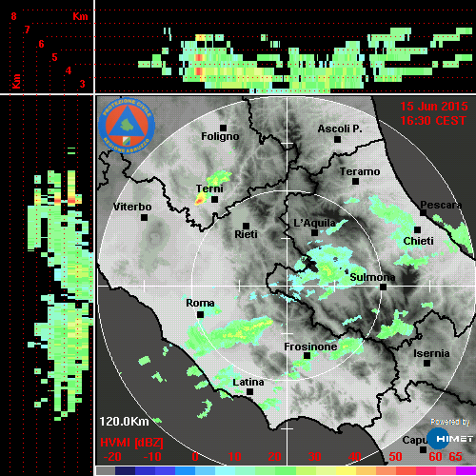Screen dimensions: 476x476
Task: Select the Isernia city marker square
Action: pos(426,363)
